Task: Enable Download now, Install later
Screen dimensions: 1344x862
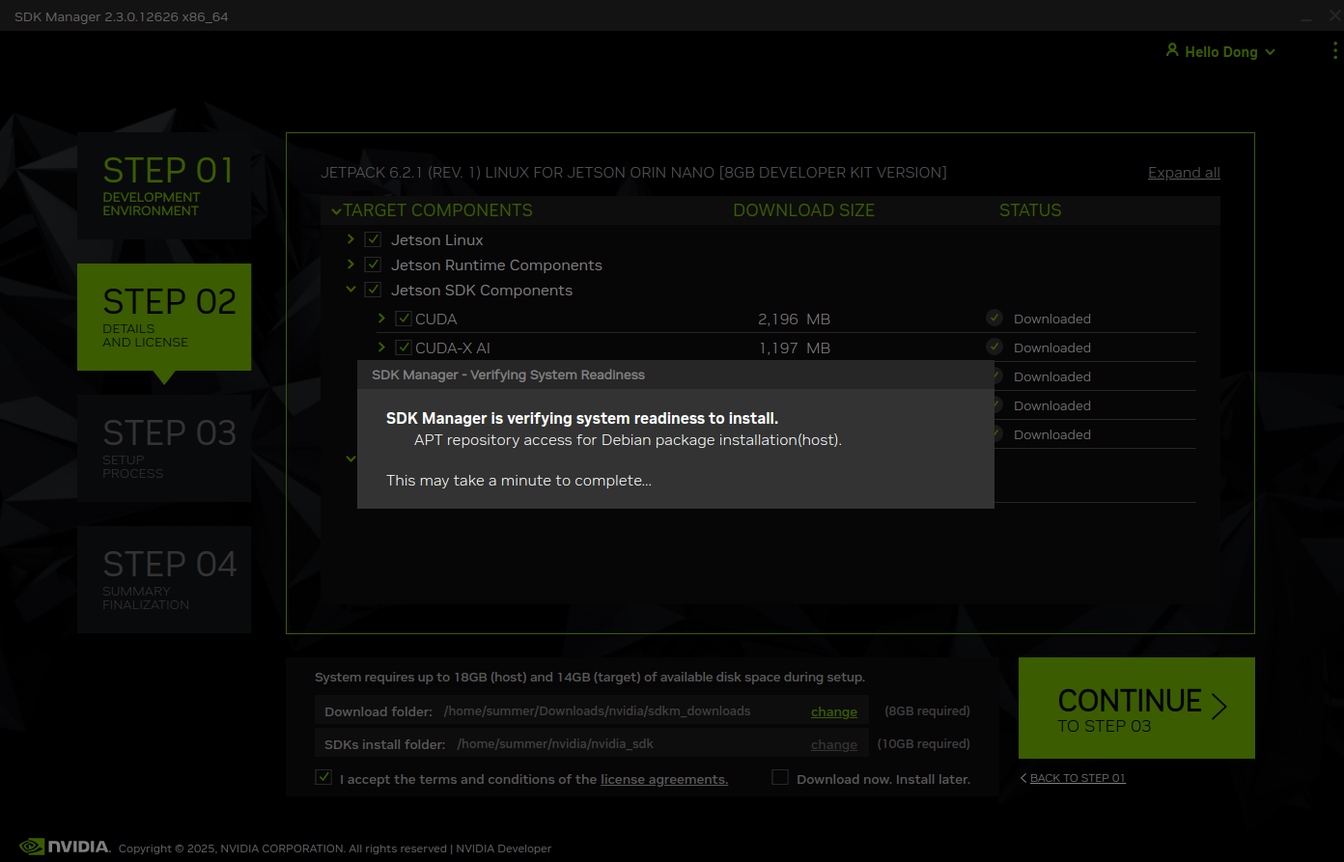Action: tap(779, 776)
